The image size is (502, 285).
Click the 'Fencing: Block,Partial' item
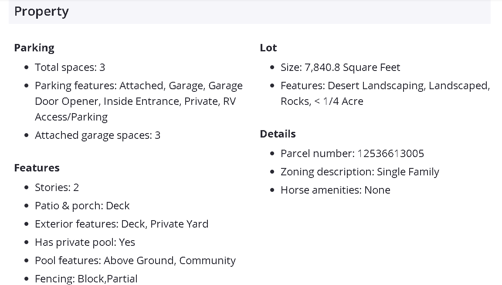click(86, 278)
